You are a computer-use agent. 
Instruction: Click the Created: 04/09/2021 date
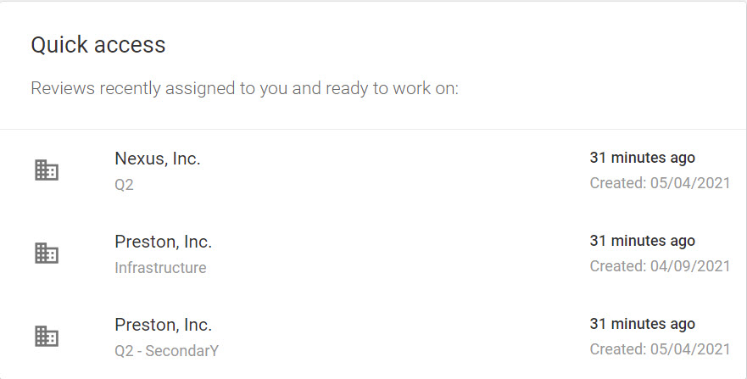660,265
